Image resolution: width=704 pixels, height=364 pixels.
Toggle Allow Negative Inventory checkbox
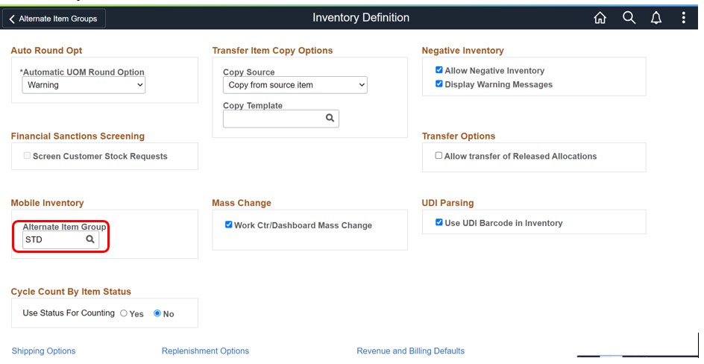point(439,71)
